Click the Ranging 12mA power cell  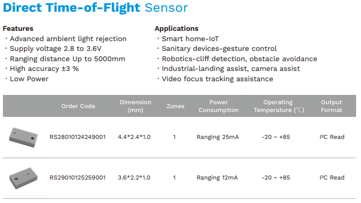click(217, 178)
